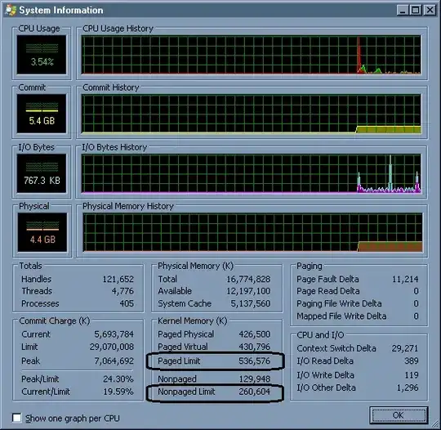Click I/O Write Delta value 119
The height and width of the screenshot is (430, 441).
pos(412,375)
